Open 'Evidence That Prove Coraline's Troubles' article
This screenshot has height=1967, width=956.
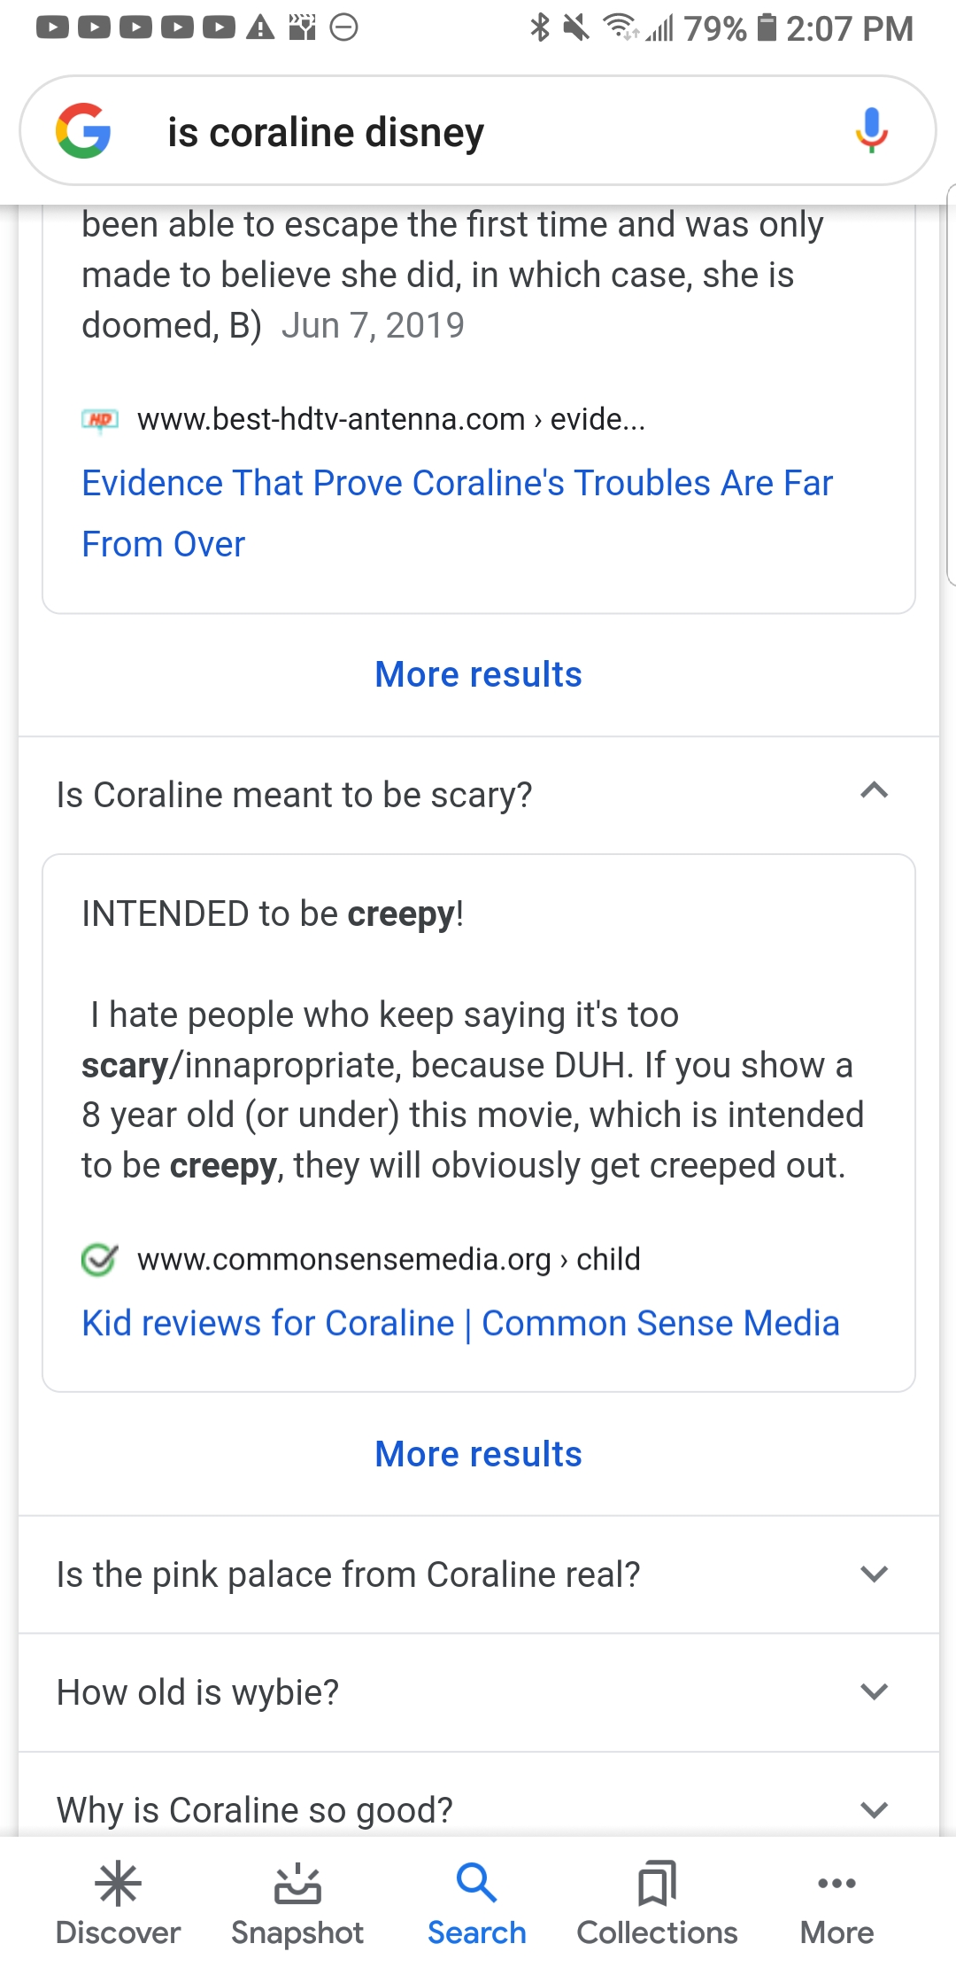coord(457,512)
